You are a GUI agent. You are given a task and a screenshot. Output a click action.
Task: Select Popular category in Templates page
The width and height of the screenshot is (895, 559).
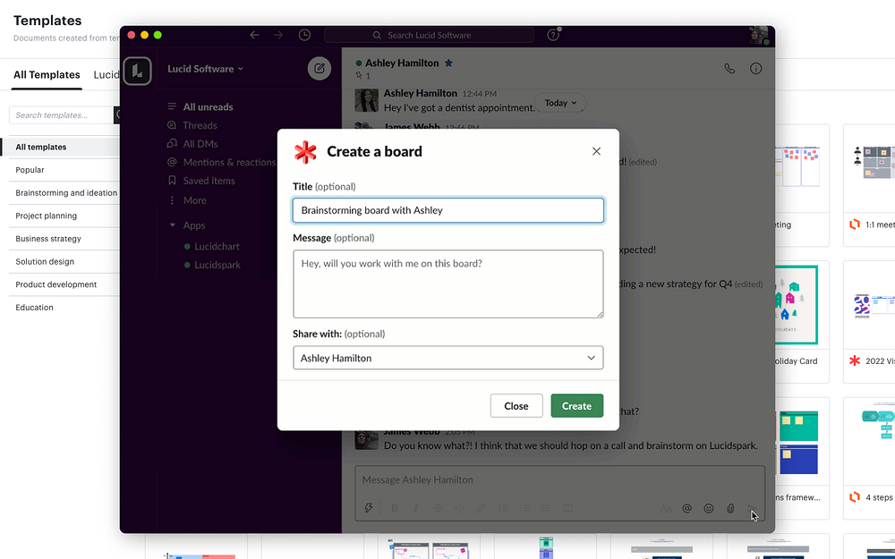(x=30, y=169)
